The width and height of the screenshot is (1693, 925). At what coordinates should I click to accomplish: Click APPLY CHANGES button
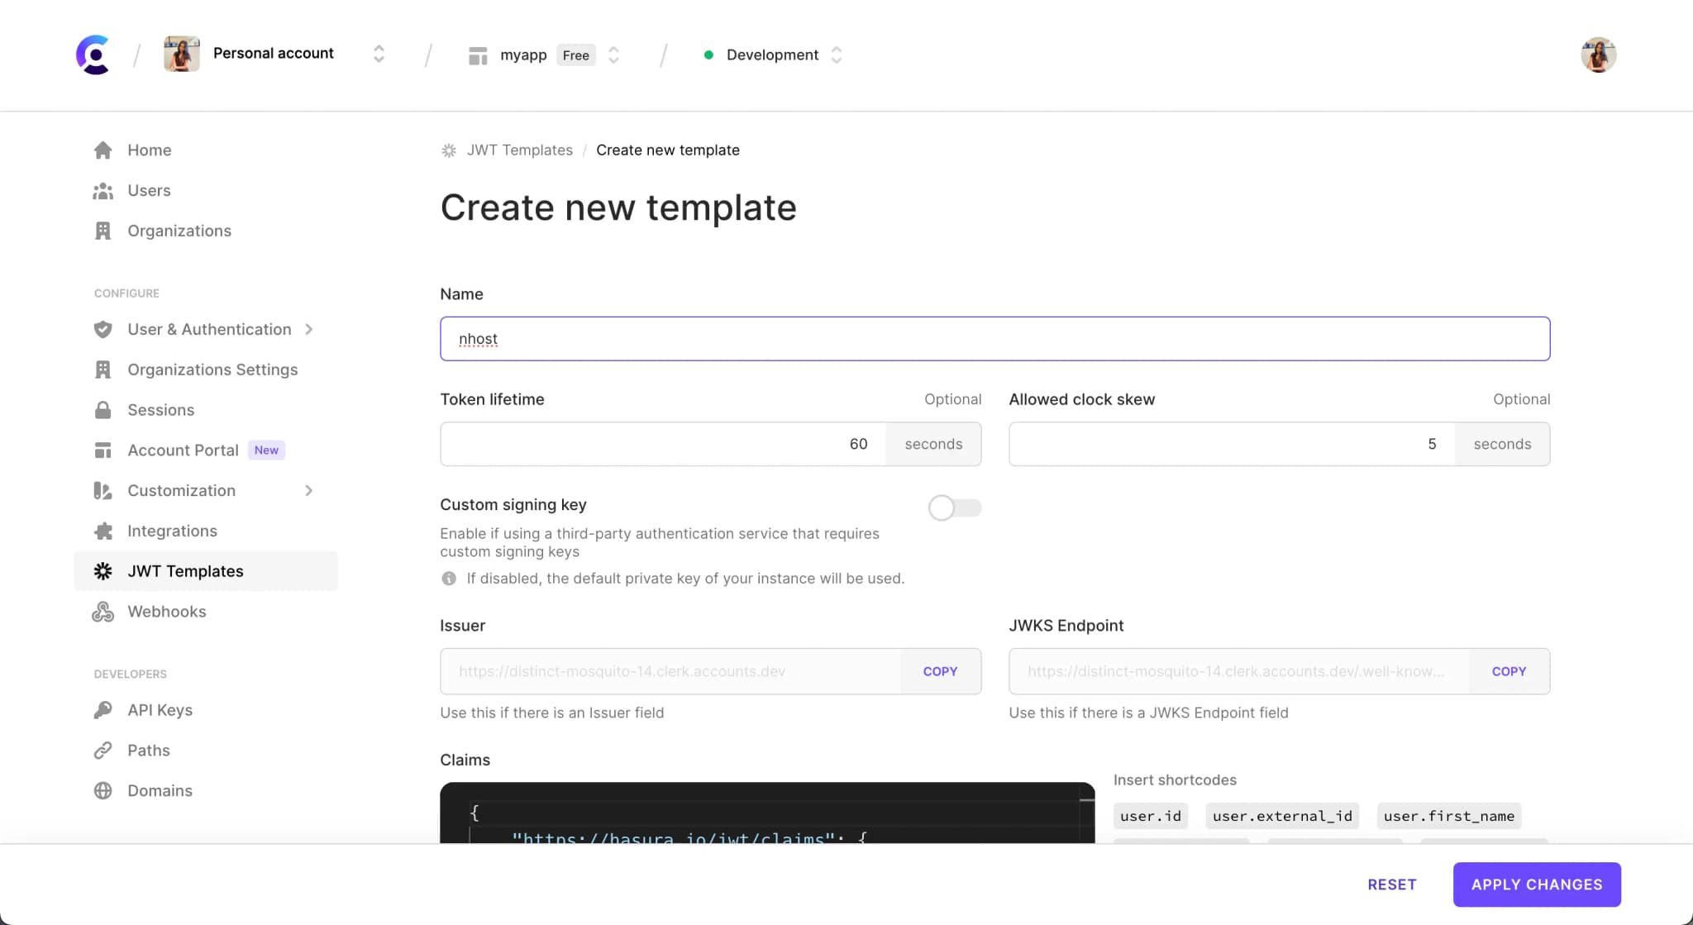pos(1537,884)
